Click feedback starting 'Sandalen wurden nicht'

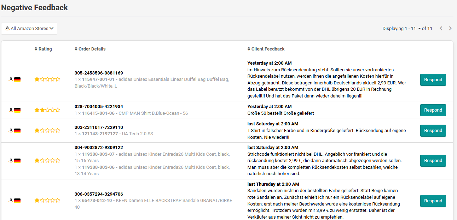pyautogui.click(x=324, y=204)
